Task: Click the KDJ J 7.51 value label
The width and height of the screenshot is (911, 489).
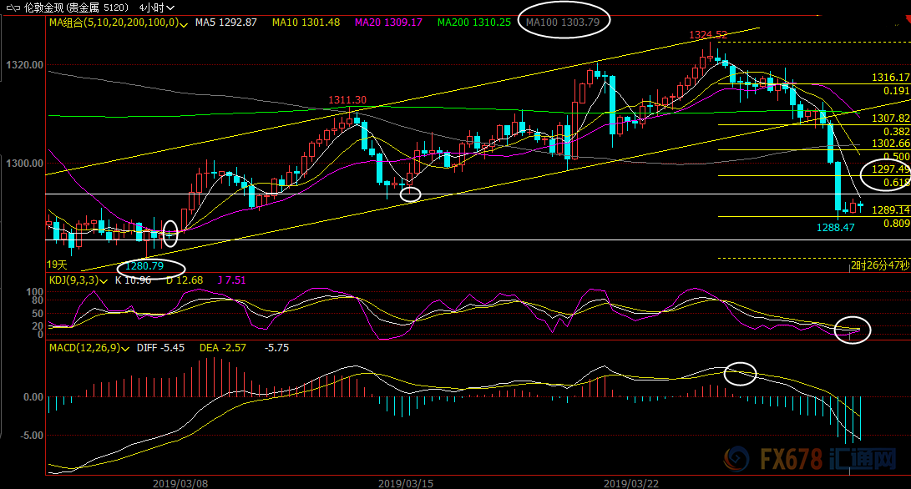Action: tap(231, 280)
